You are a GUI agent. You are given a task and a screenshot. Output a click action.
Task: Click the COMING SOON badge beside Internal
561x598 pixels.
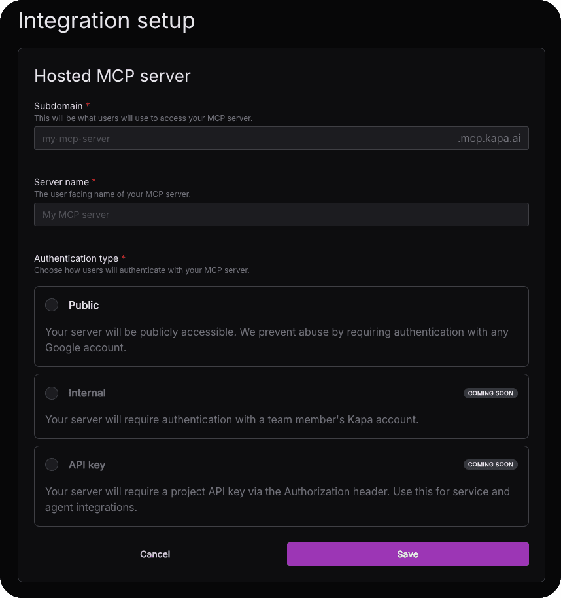coord(490,393)
